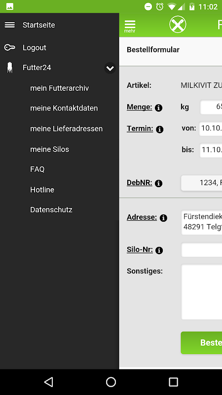
Task: Show info icon beside Adresse
Action: 163,218
